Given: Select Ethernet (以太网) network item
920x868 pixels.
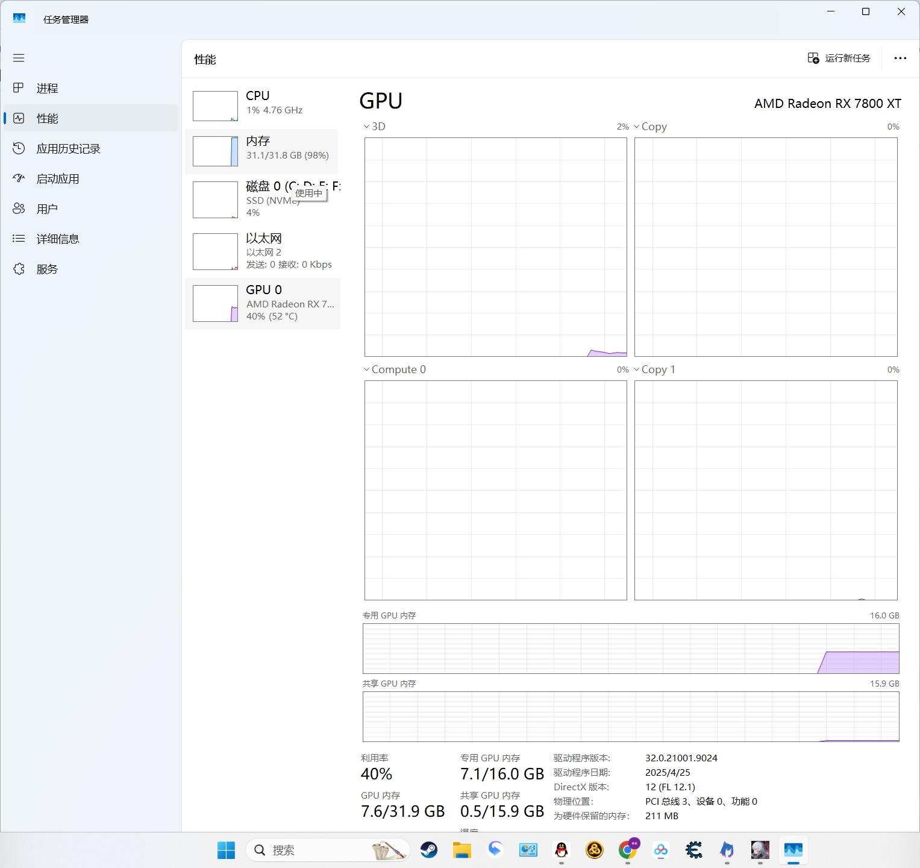Looking at the screenshot, I should 262,251.
